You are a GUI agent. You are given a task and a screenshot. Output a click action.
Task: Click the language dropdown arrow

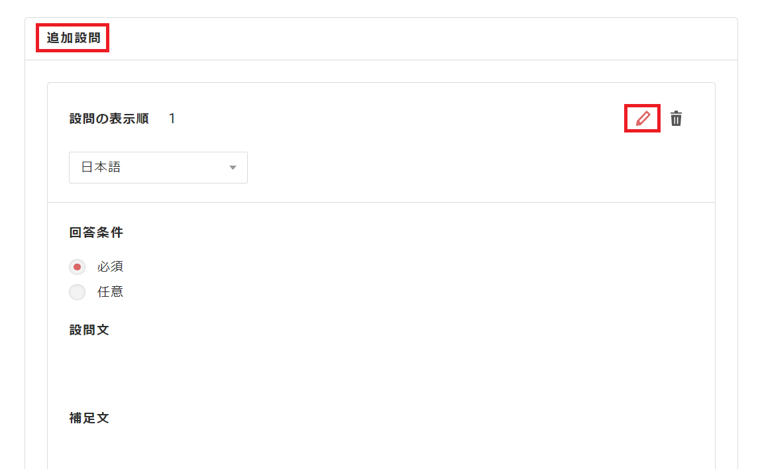click(233, 168)
